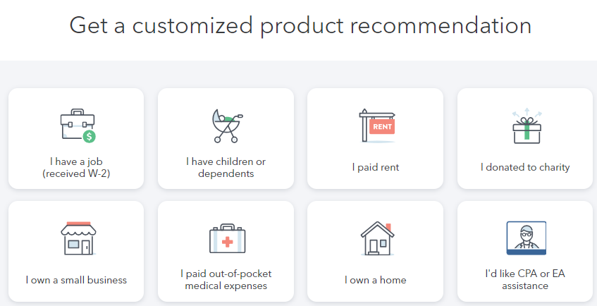Pick the 'I own a home' label
The height and width of the screenshot is (306, 597).
(x=376, y=280)
